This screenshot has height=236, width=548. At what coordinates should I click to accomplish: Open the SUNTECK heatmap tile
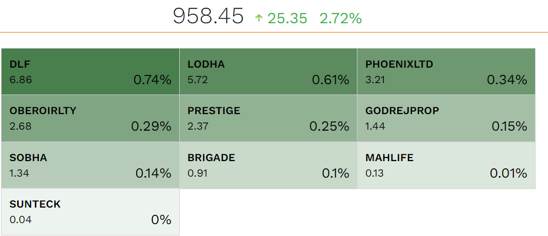point(90,212)
